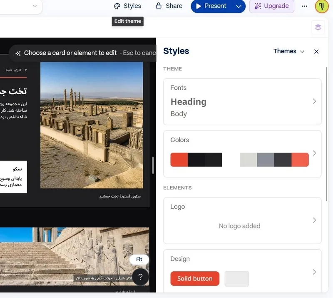Click the Heading font sample text
333x298 pixels.
189,102
